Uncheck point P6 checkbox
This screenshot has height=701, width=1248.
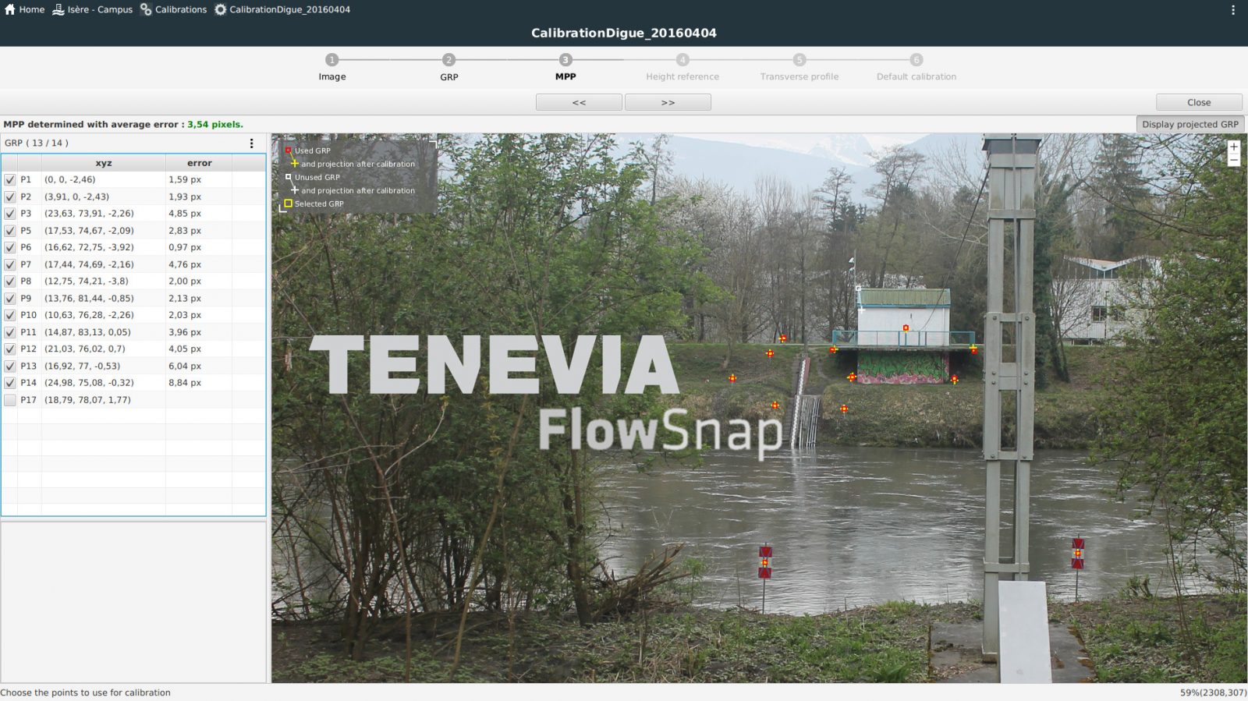pos(10,247)
